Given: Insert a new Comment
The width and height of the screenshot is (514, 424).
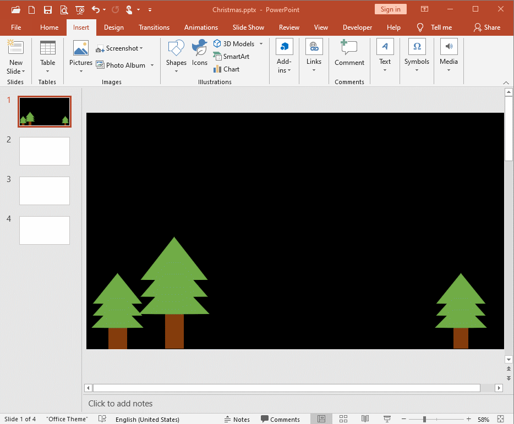Looking at the screenshot, I should (x=349, y=52).
